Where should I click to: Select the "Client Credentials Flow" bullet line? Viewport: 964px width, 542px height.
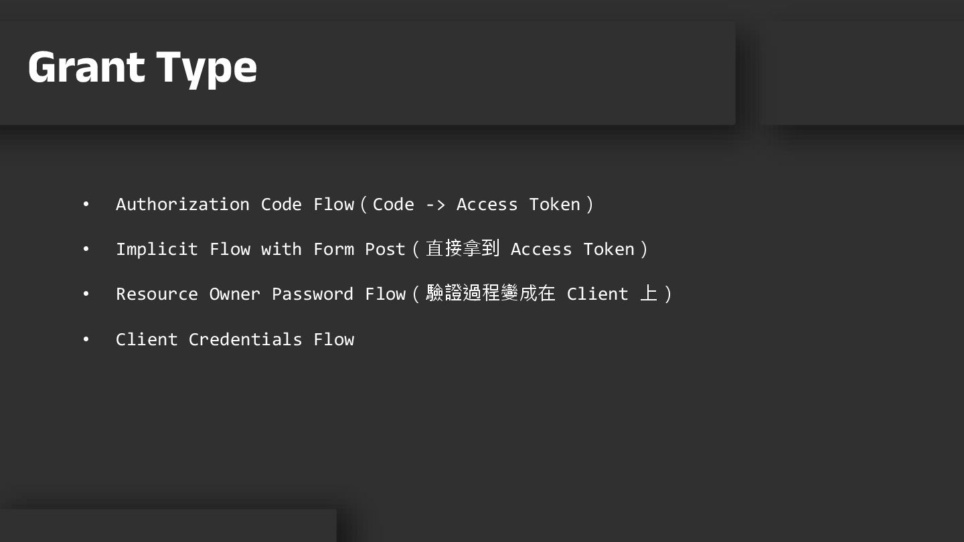(x=234, y=339)
